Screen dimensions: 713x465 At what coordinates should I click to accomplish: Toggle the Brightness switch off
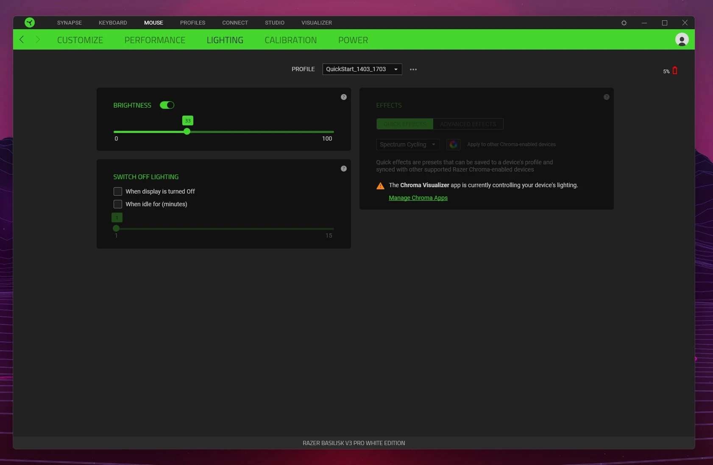point(167,105)
